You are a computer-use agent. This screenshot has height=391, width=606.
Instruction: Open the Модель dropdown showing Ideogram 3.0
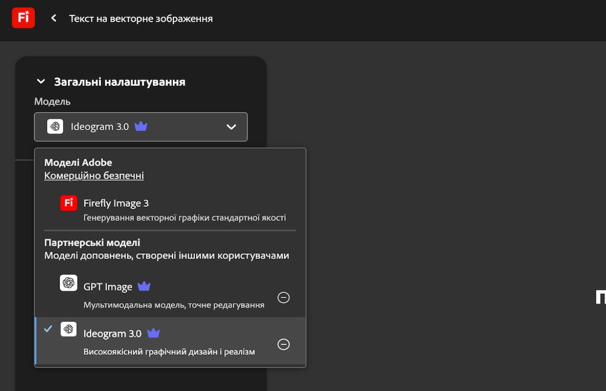coord(141,127)
